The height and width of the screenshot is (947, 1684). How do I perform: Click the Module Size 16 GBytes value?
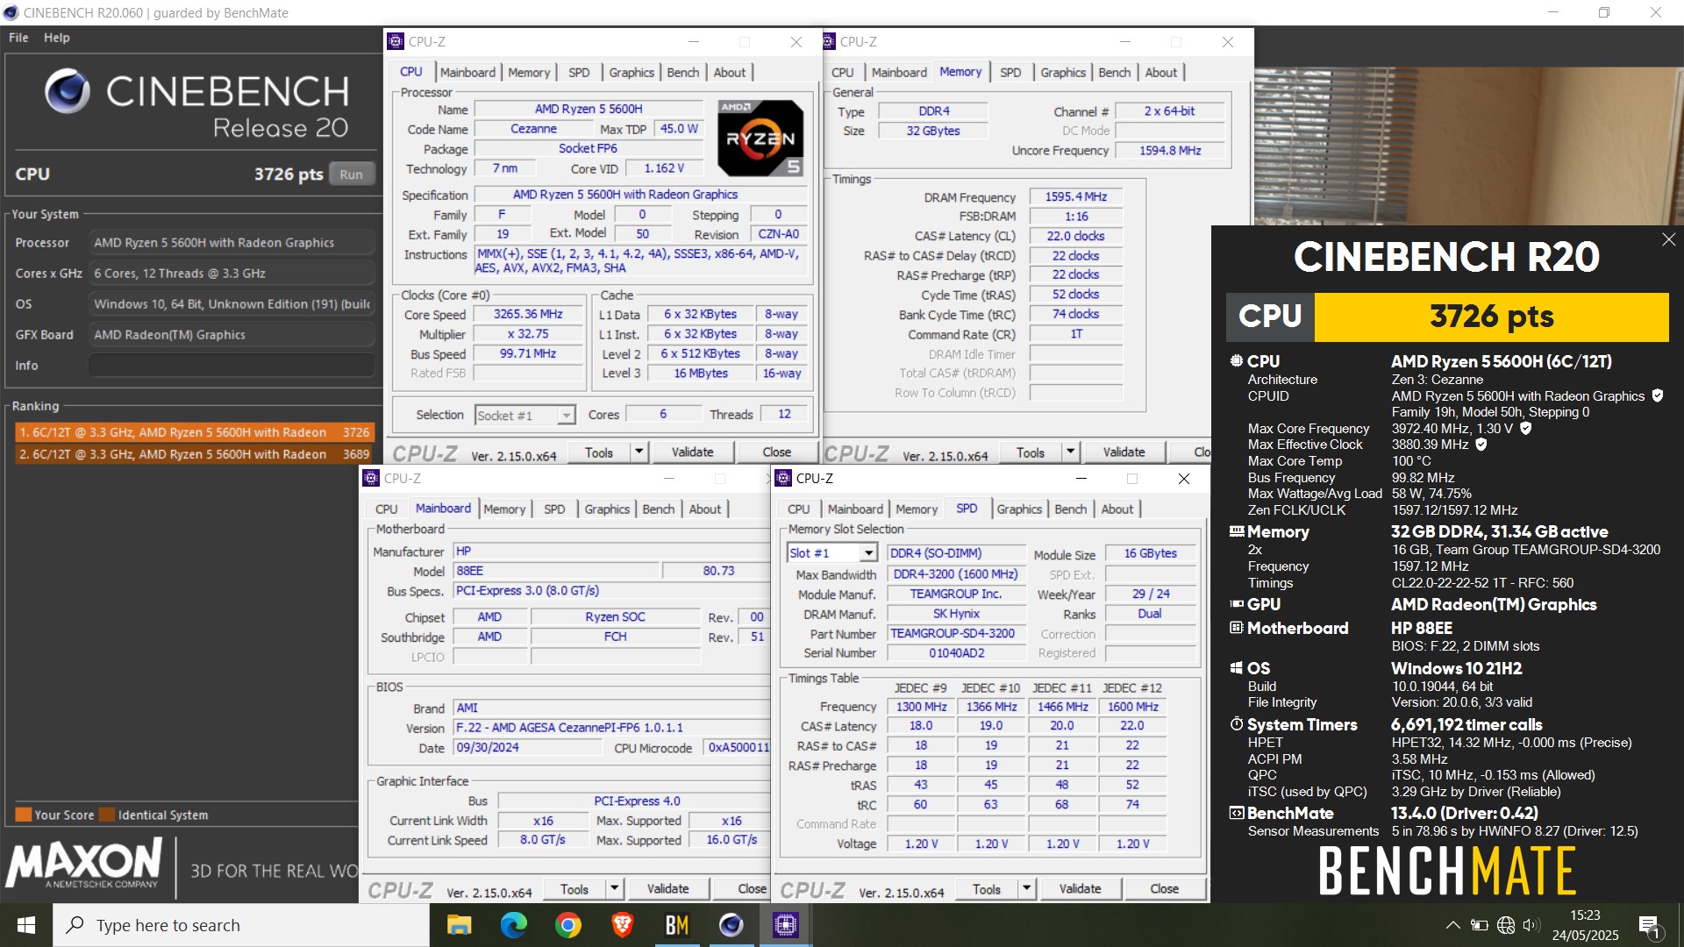click(1151, 553)
